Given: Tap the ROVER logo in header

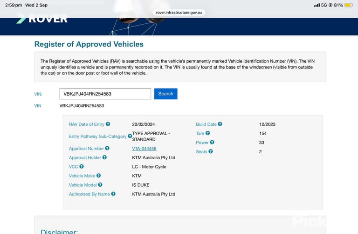Looking at the screenshot, I should 42,20.
